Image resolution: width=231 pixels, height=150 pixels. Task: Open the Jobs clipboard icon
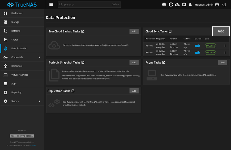pyautogui.click(x=184, y=5)
